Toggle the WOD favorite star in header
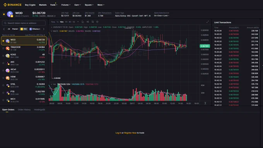Image resolution: width=263 pixels, height=148 pixels. [4, 14]
